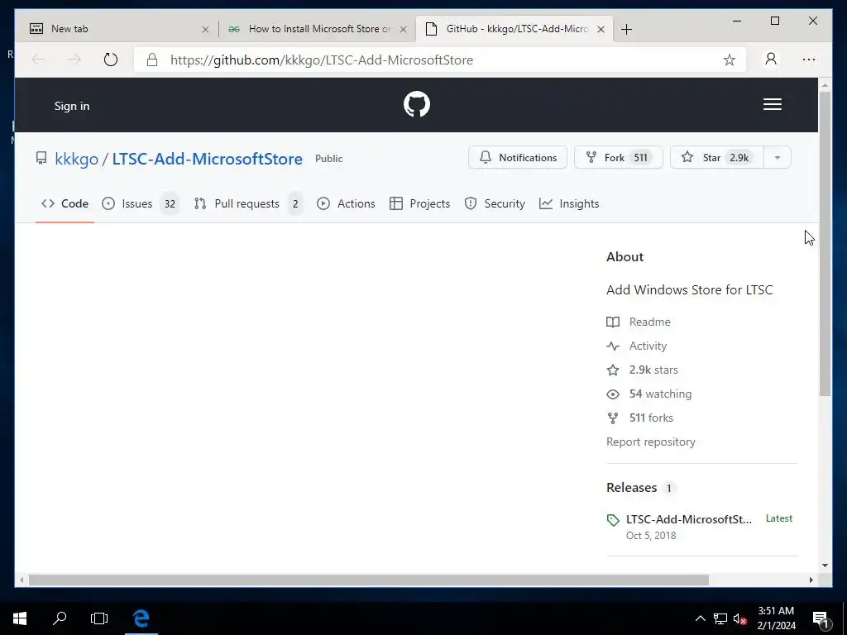Close the New tab browser tab

(x=205, y=30)
